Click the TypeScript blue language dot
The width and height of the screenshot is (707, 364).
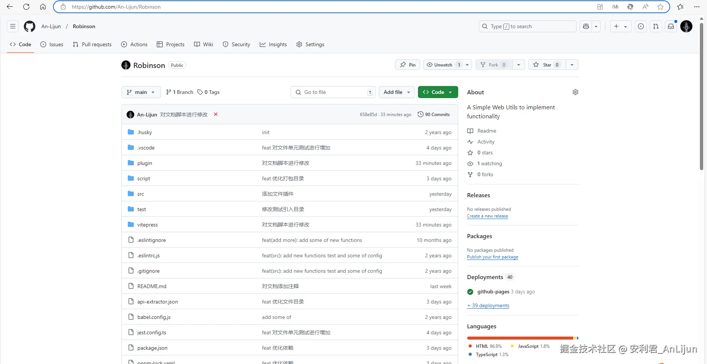(x=470, y=354)
